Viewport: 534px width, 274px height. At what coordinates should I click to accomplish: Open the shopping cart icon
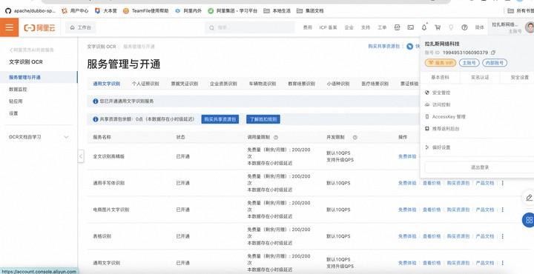[x=438, y=27]
